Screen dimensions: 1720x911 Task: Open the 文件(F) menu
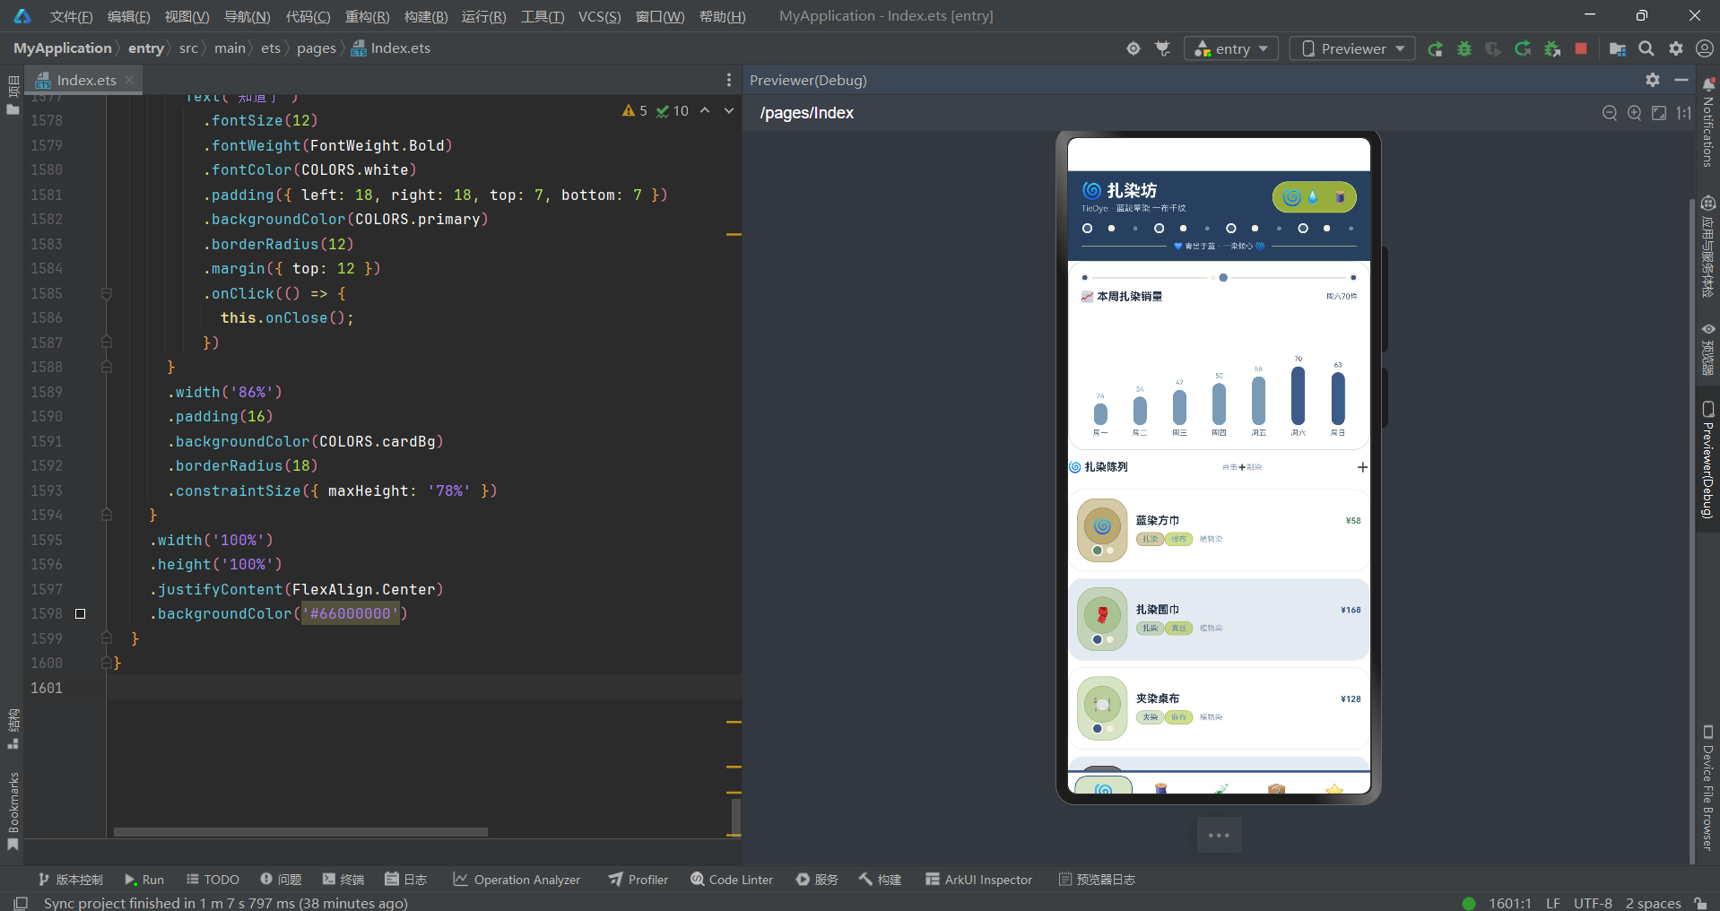[x=71, y=16]
